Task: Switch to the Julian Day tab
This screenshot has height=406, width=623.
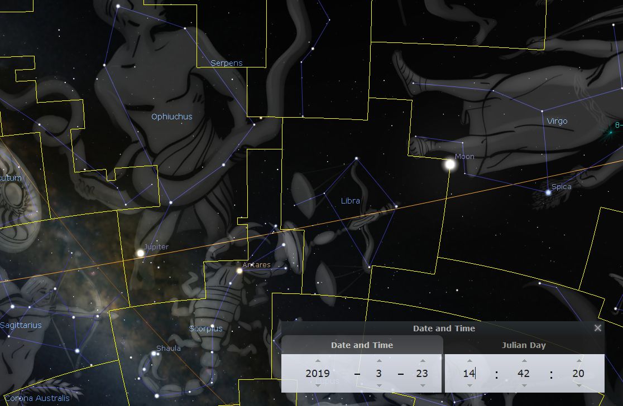Action: pyautogui.click(x=524, y=345)
